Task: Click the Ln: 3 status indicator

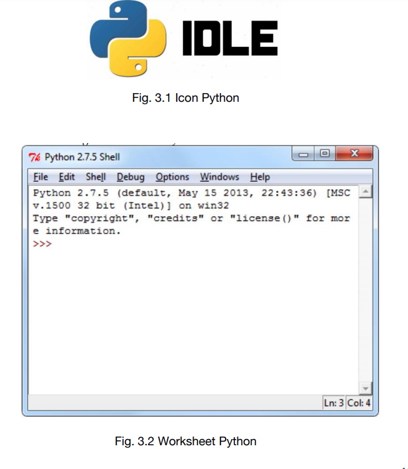Action: tap(334, 403)
